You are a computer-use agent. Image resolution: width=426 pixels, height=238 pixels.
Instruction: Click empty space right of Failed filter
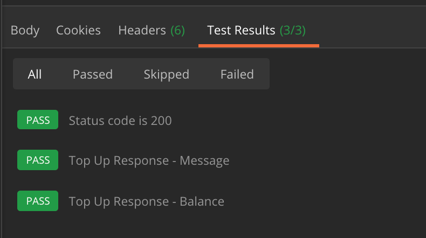pyautogui.click(x=345, y=74)
